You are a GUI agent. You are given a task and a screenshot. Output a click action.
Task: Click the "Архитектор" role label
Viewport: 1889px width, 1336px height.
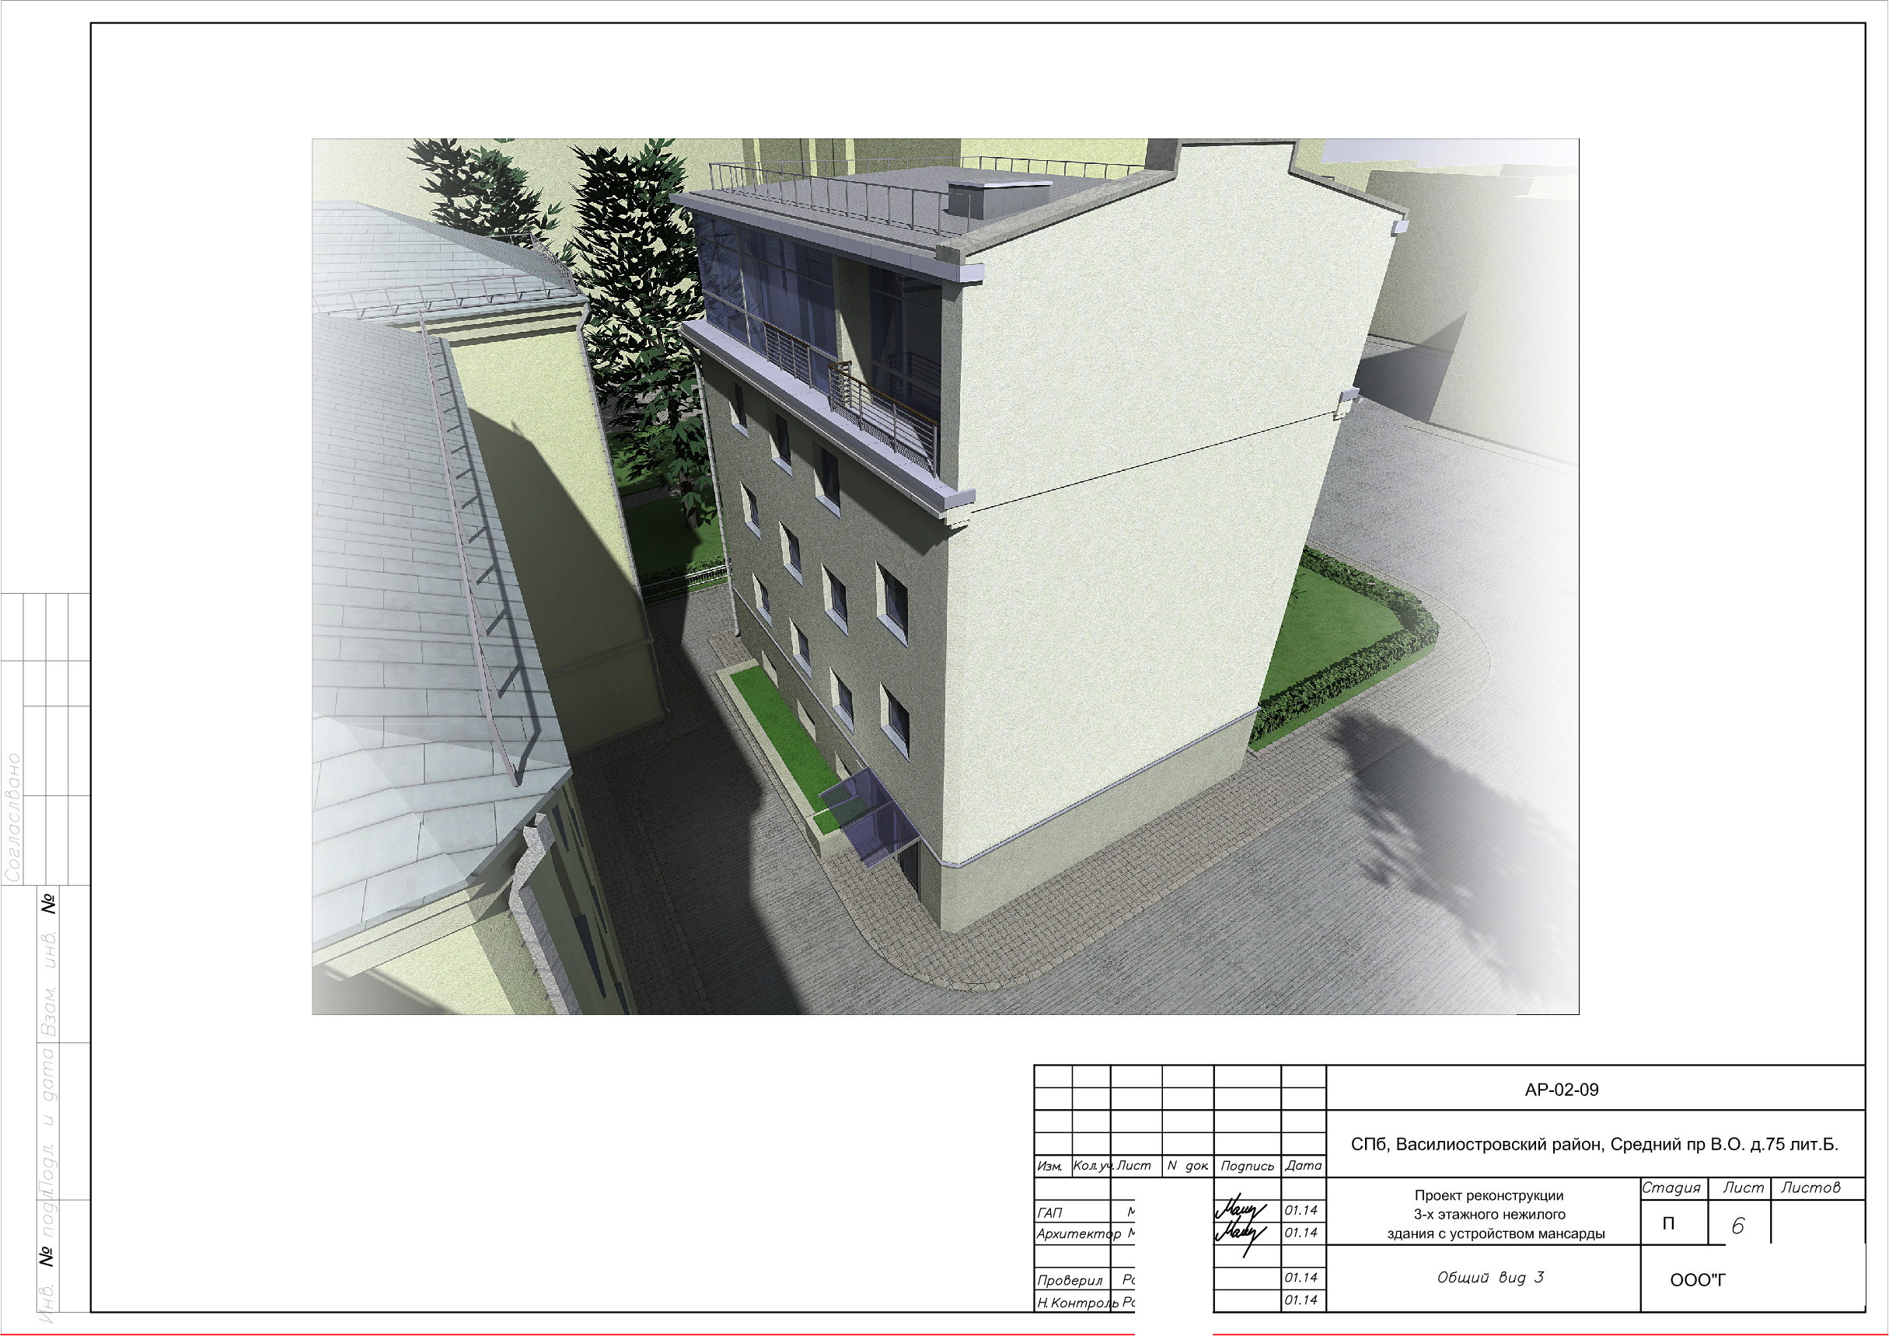click(x=1077, y=1234)
